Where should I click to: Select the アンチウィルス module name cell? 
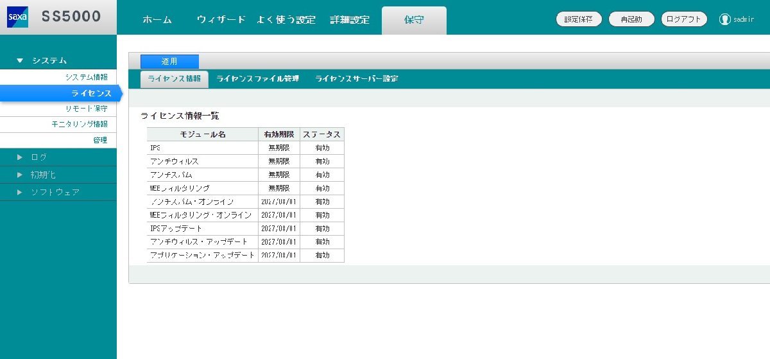click(x=202, y=161)
